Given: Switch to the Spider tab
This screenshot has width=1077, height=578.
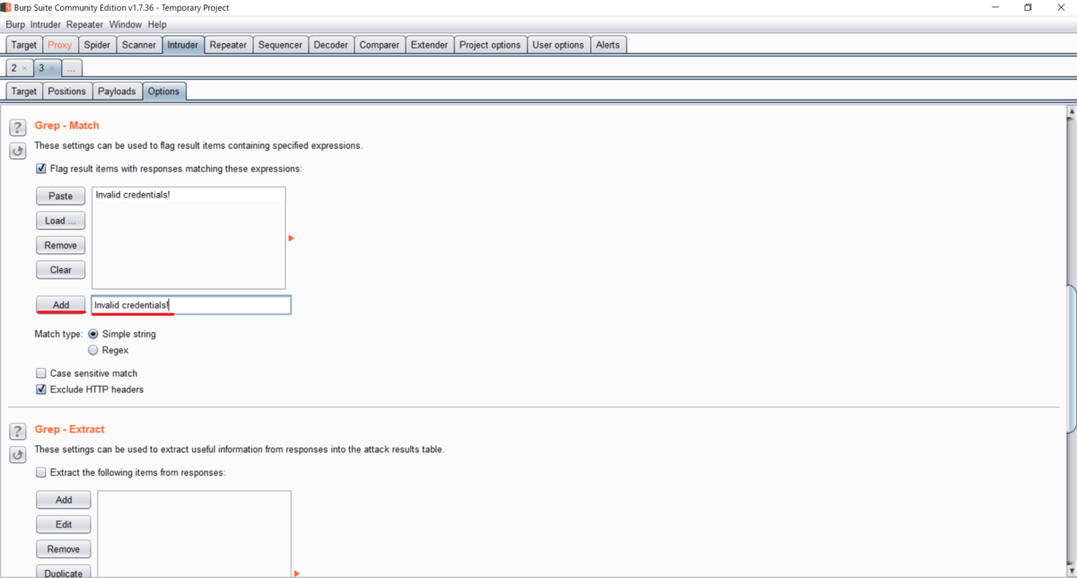Looking at the screenshot, I should coord(97,45).
